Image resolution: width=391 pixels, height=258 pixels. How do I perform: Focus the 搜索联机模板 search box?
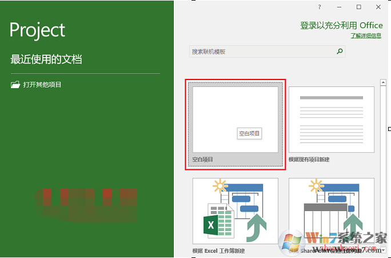[262, 51]
